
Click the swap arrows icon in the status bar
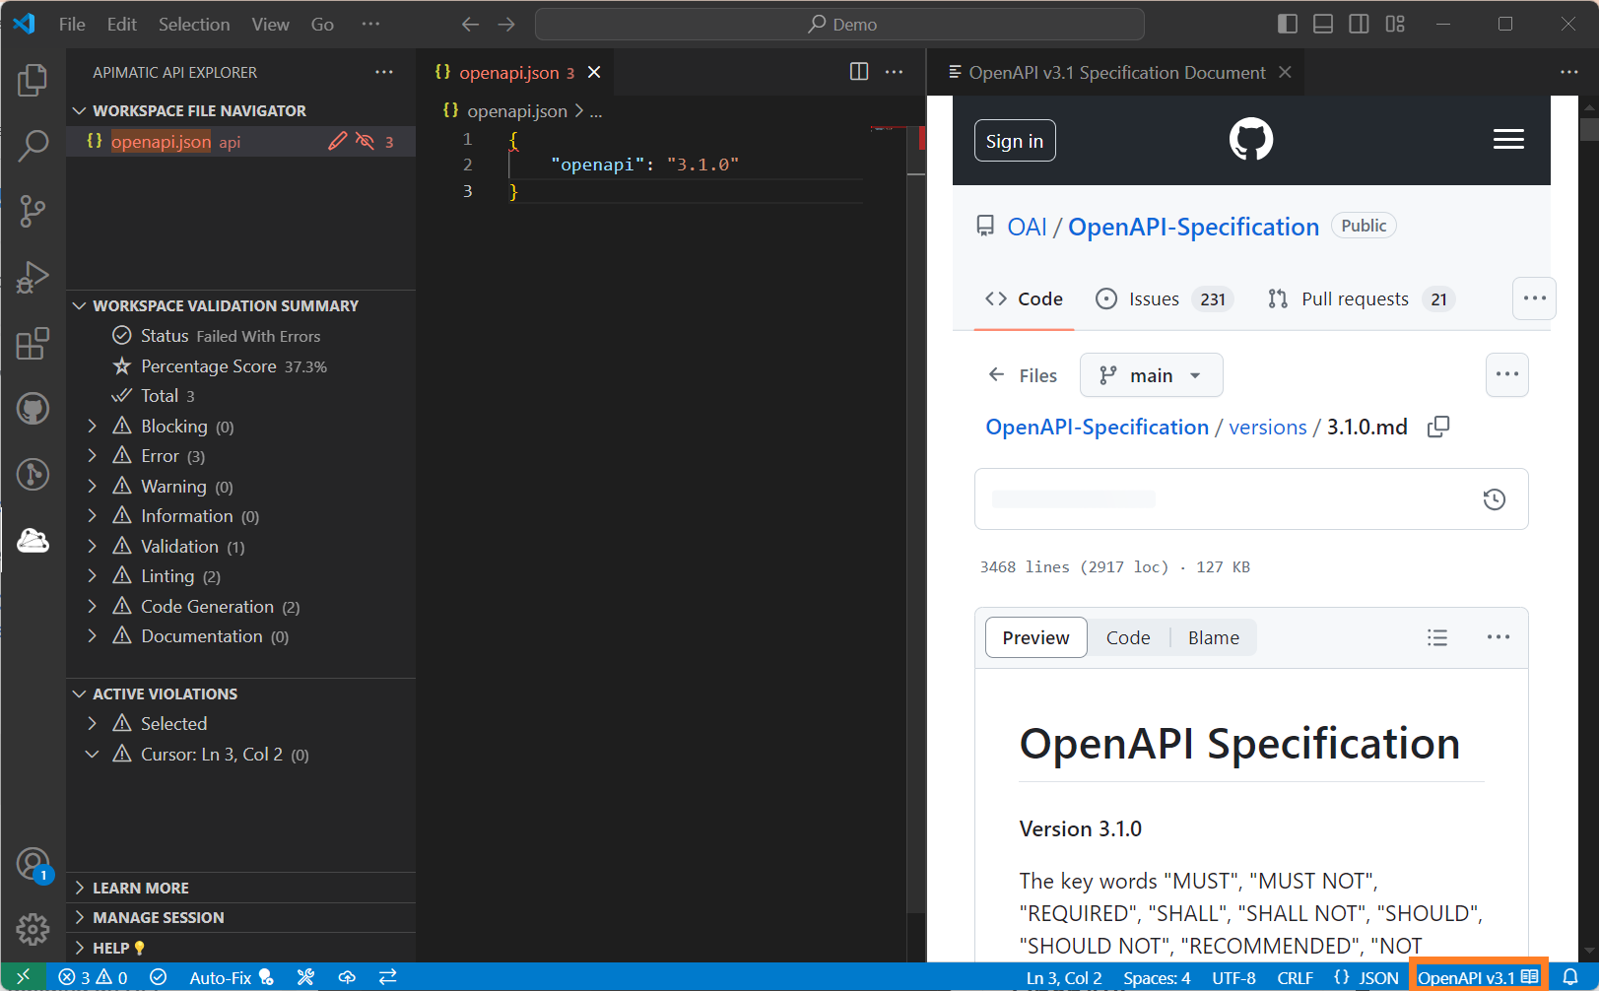388,977
